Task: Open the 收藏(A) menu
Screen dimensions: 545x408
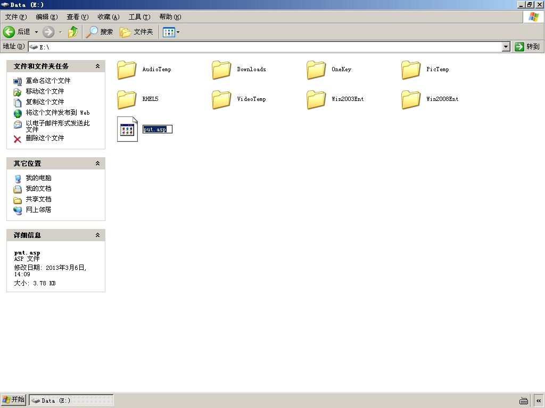Action: coord(109,17)
